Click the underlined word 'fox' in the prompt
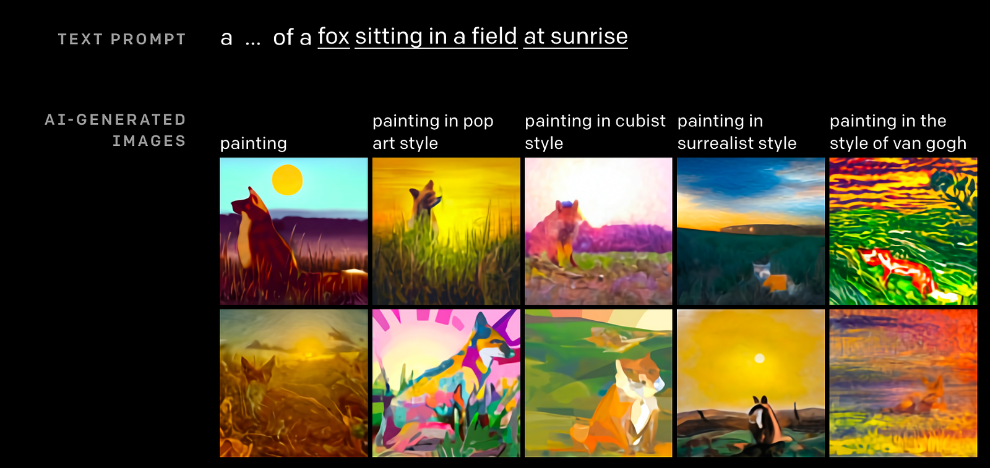The width and height of the screenshot is (990, 468). (x=334, y=36)
